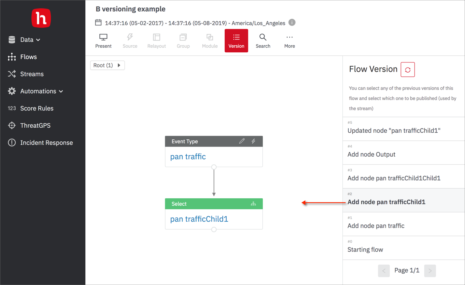Click the Automations gear icon
465x285 pixels.
point(12,91)
